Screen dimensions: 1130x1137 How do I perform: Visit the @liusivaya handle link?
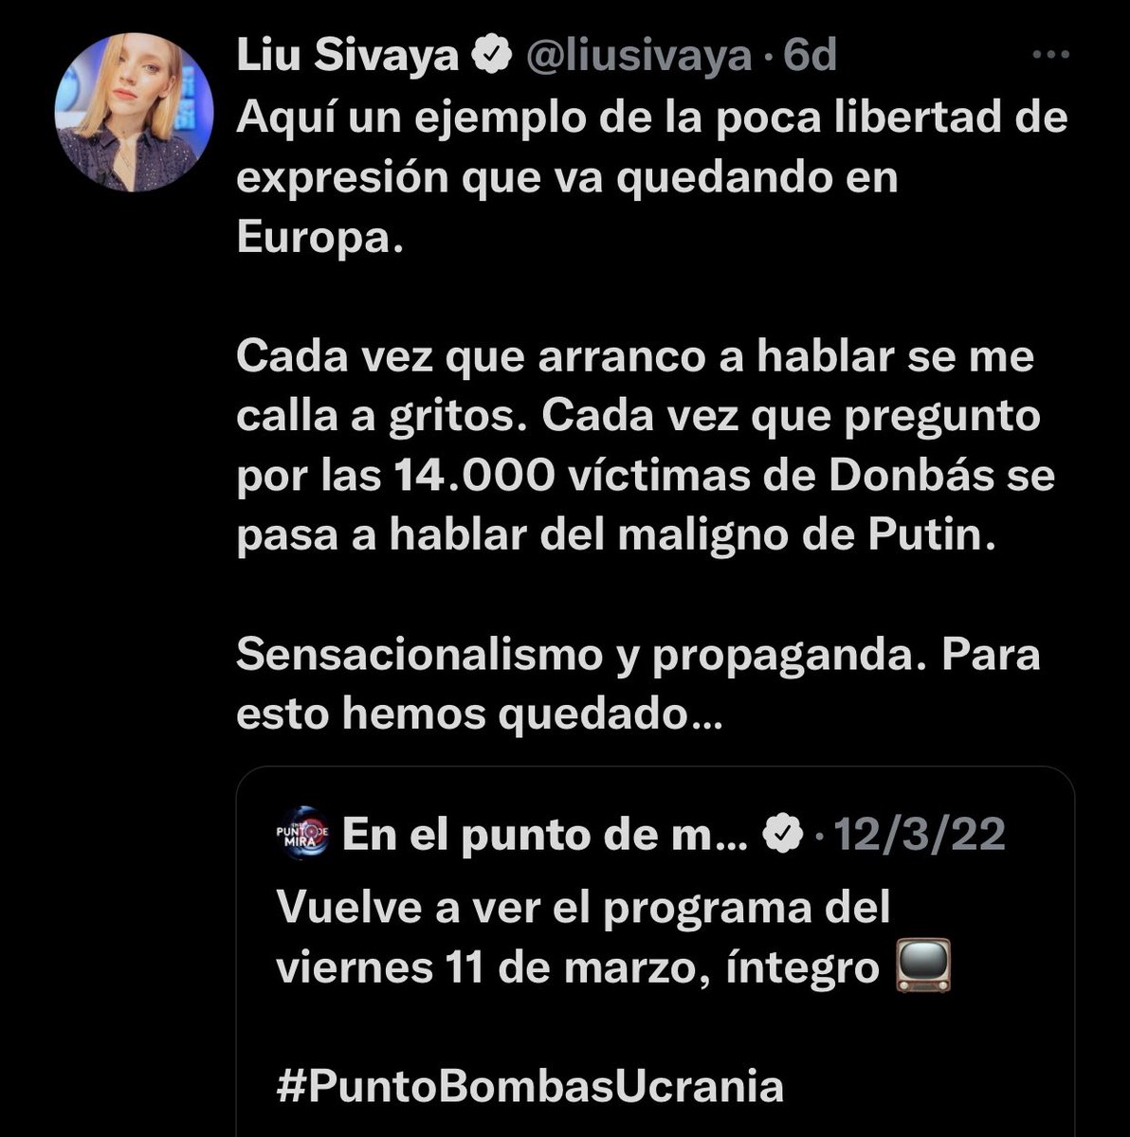point(639,58)
